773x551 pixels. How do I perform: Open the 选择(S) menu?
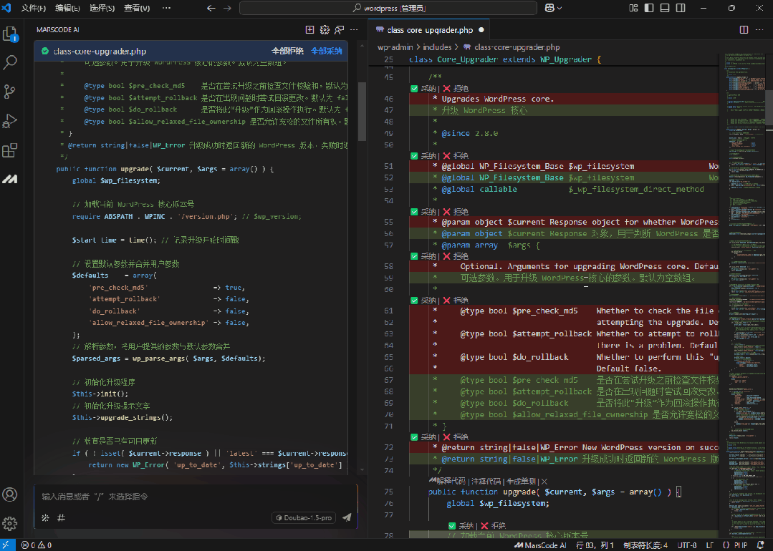102,8
